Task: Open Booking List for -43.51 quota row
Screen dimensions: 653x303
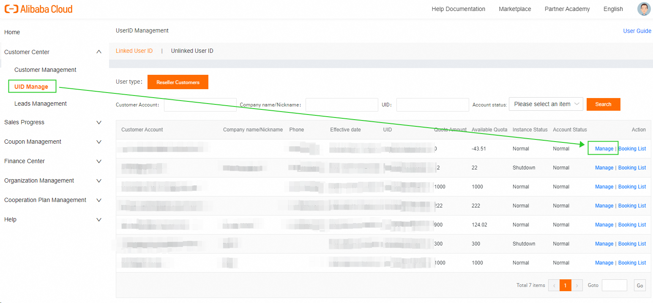Action: pyautogui.click(x=632, y=149)
